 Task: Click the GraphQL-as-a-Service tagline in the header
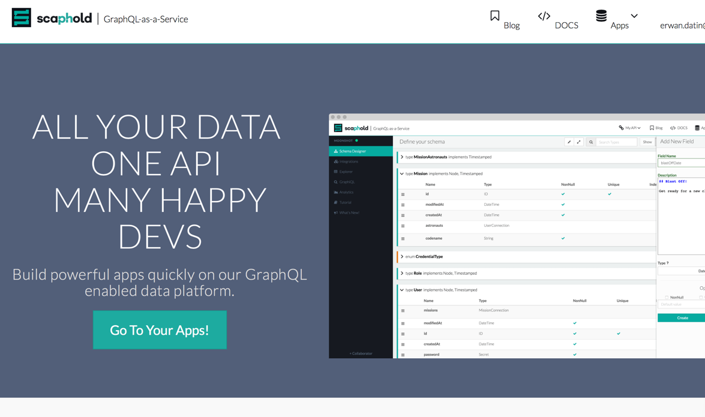point(146,19)
